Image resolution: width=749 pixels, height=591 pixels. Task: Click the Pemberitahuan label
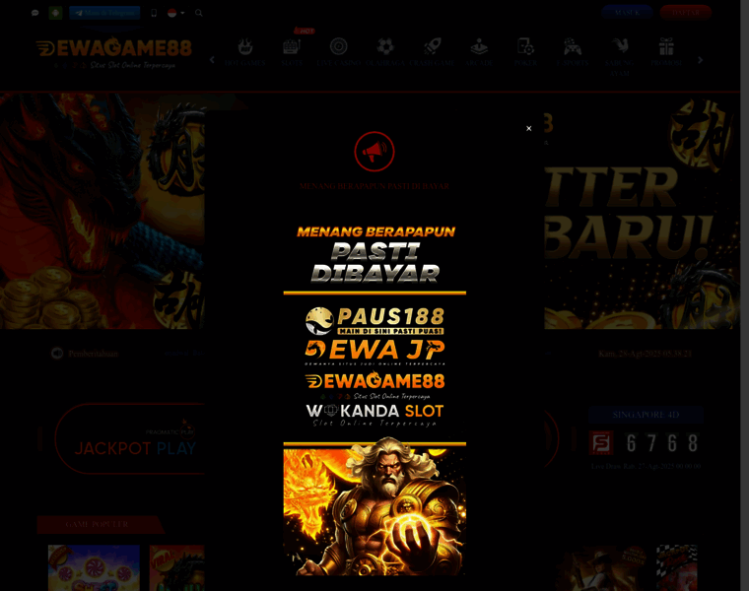(94, 354)
